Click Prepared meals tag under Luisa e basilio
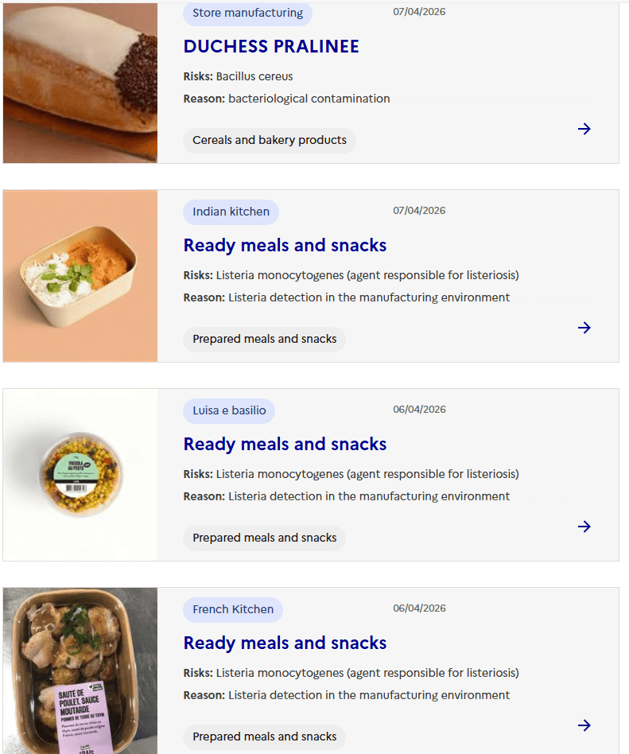Image resolution: width=629 pixels, height=754 pixels. tap(264, 538)
